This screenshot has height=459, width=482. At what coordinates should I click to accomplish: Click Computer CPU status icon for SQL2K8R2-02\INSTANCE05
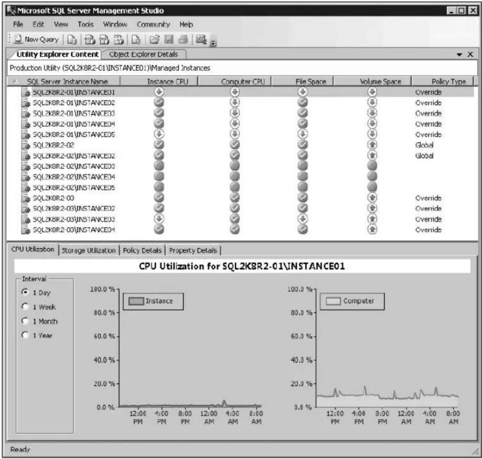click(x=235, y=187)
